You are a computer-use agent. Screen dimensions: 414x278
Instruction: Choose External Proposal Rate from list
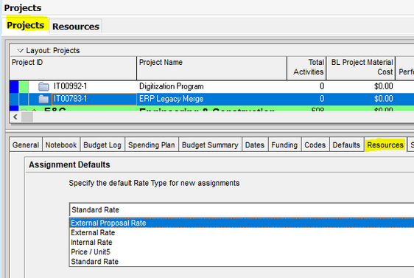point(242,223)
